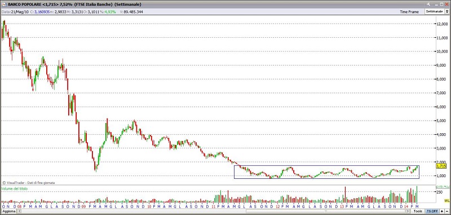Click right arrow of horizontal scrollbar
Image resolution: width=451 pixels, height=215 pixels.
408,211
